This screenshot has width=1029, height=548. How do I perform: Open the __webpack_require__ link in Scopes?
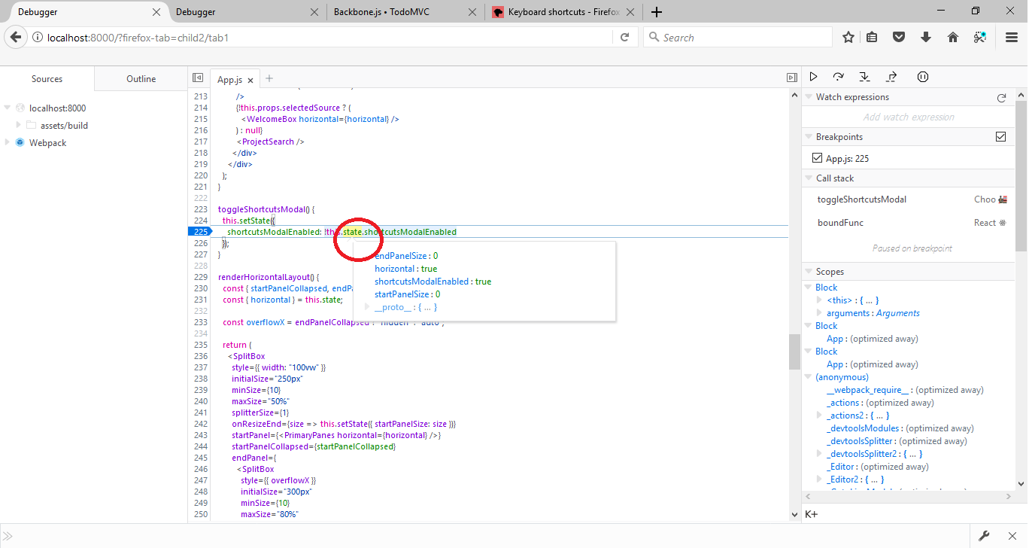[x=867, y=389]
